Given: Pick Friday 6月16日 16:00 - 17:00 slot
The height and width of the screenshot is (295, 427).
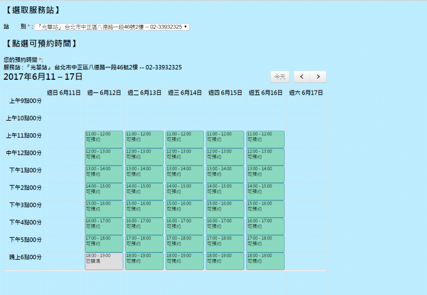Looking at the screenshot, I should 265,226.
